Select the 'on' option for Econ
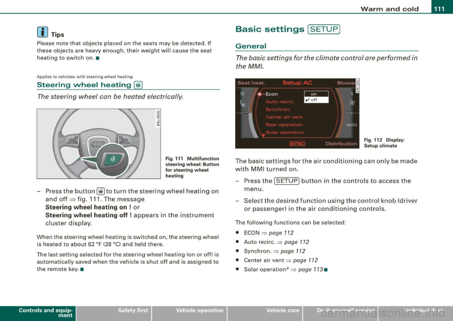 [316, 94]
